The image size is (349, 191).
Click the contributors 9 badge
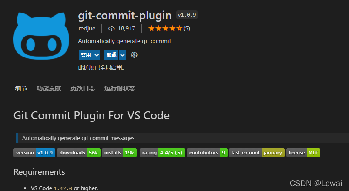click(x=207, y=153)
